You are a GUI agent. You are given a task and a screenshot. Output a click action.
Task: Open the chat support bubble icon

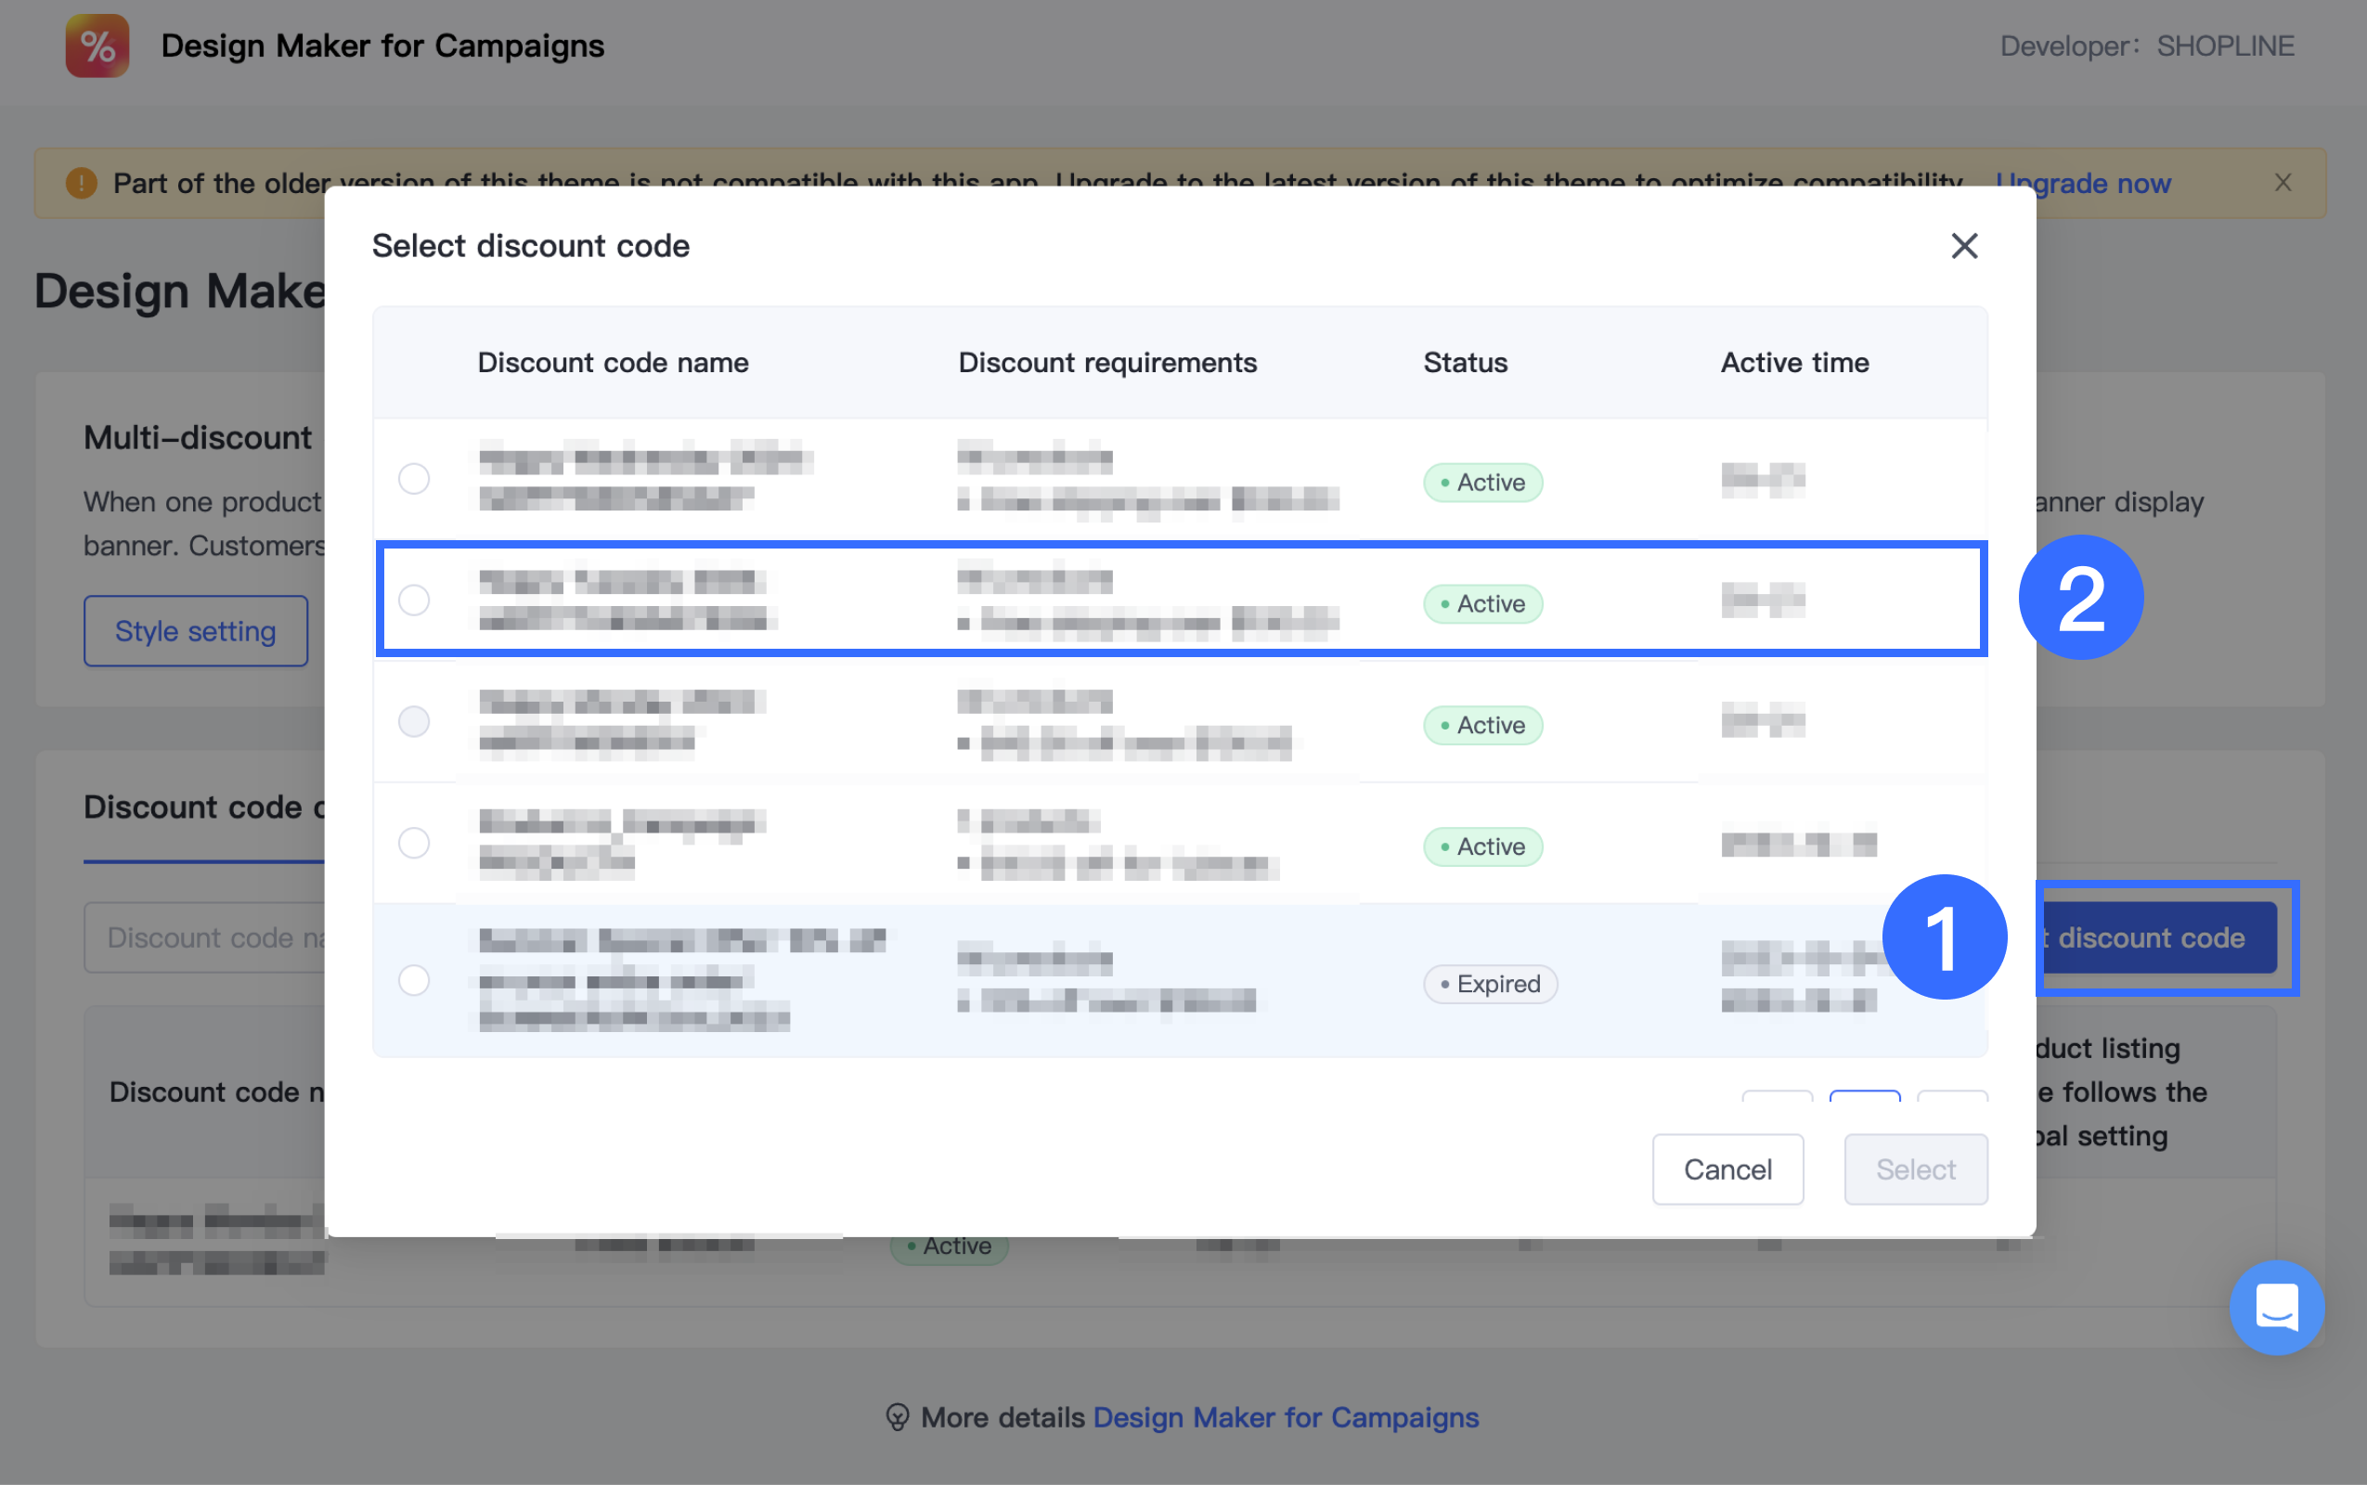[2276, 1307]
